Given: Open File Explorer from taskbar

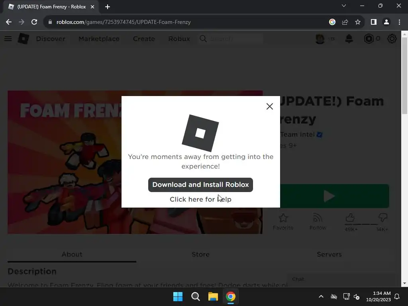Looking at the screenshot, I should [213, 296].
